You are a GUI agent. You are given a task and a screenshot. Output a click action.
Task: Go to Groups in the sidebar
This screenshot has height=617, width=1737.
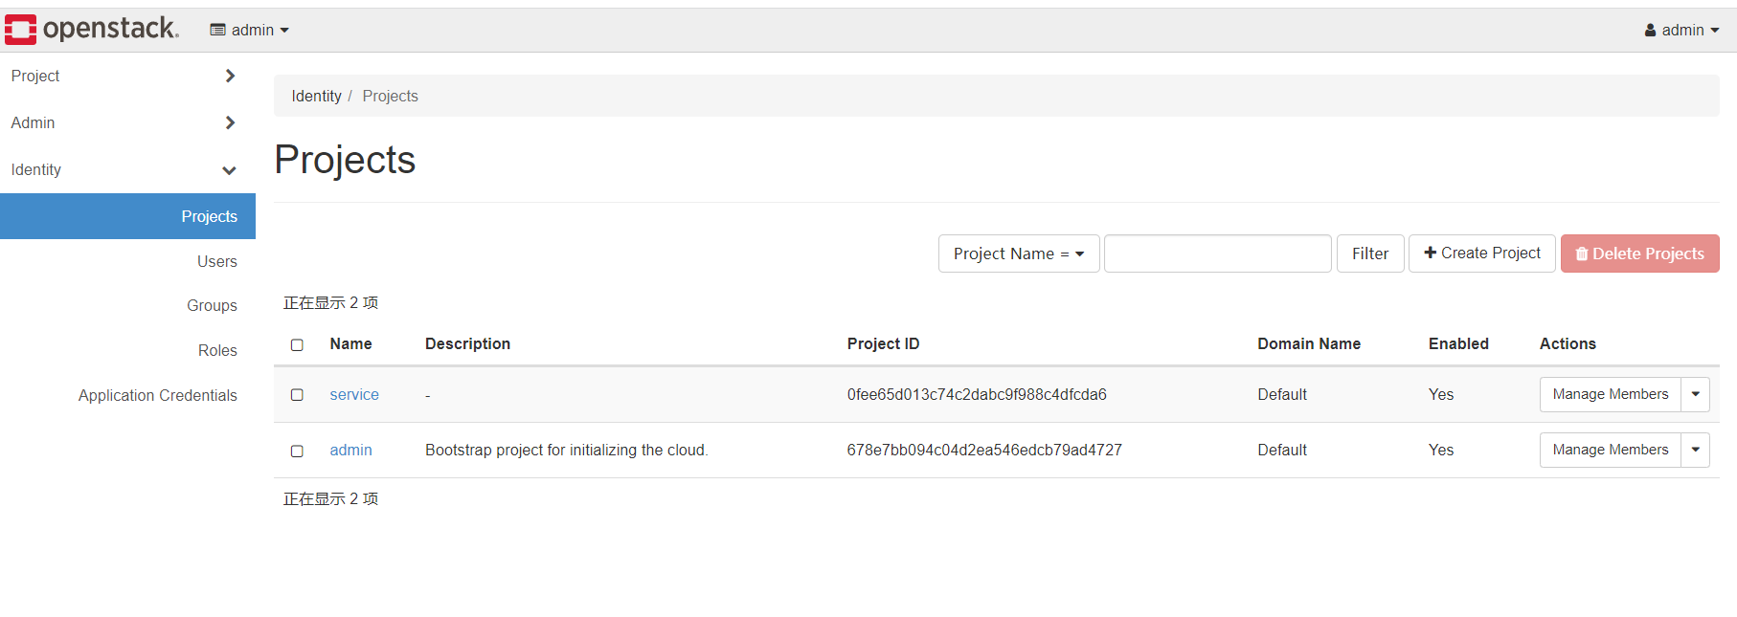213,305
